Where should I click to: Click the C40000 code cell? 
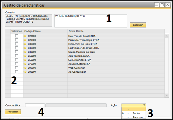tap(45, 48)
